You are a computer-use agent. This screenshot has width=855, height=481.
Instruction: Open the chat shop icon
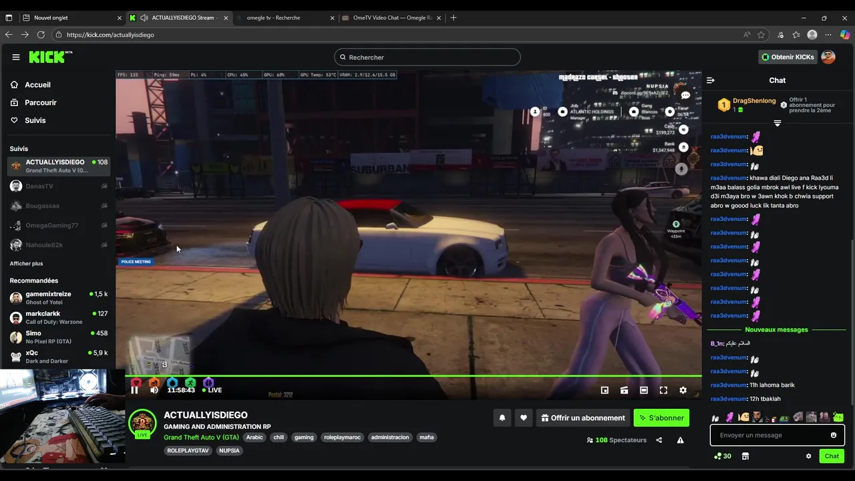tap(745, 456)
